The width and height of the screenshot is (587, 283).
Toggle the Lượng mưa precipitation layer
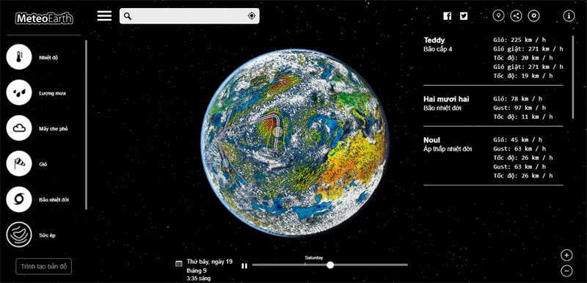pos(19,92)
